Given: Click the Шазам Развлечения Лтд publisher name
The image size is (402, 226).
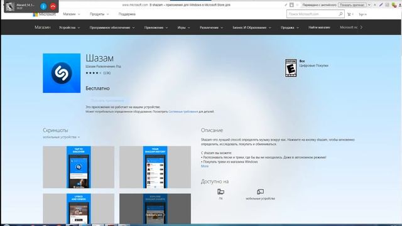Looking at the screenshot, I should coord(103,67).
